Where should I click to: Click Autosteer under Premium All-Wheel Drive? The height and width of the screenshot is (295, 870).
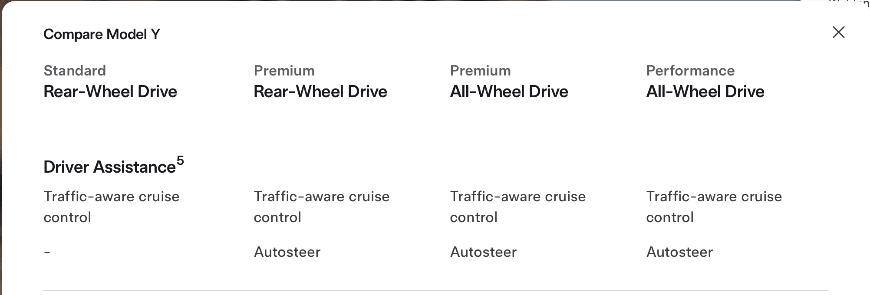pyautogui.click(x=483, y=252)
